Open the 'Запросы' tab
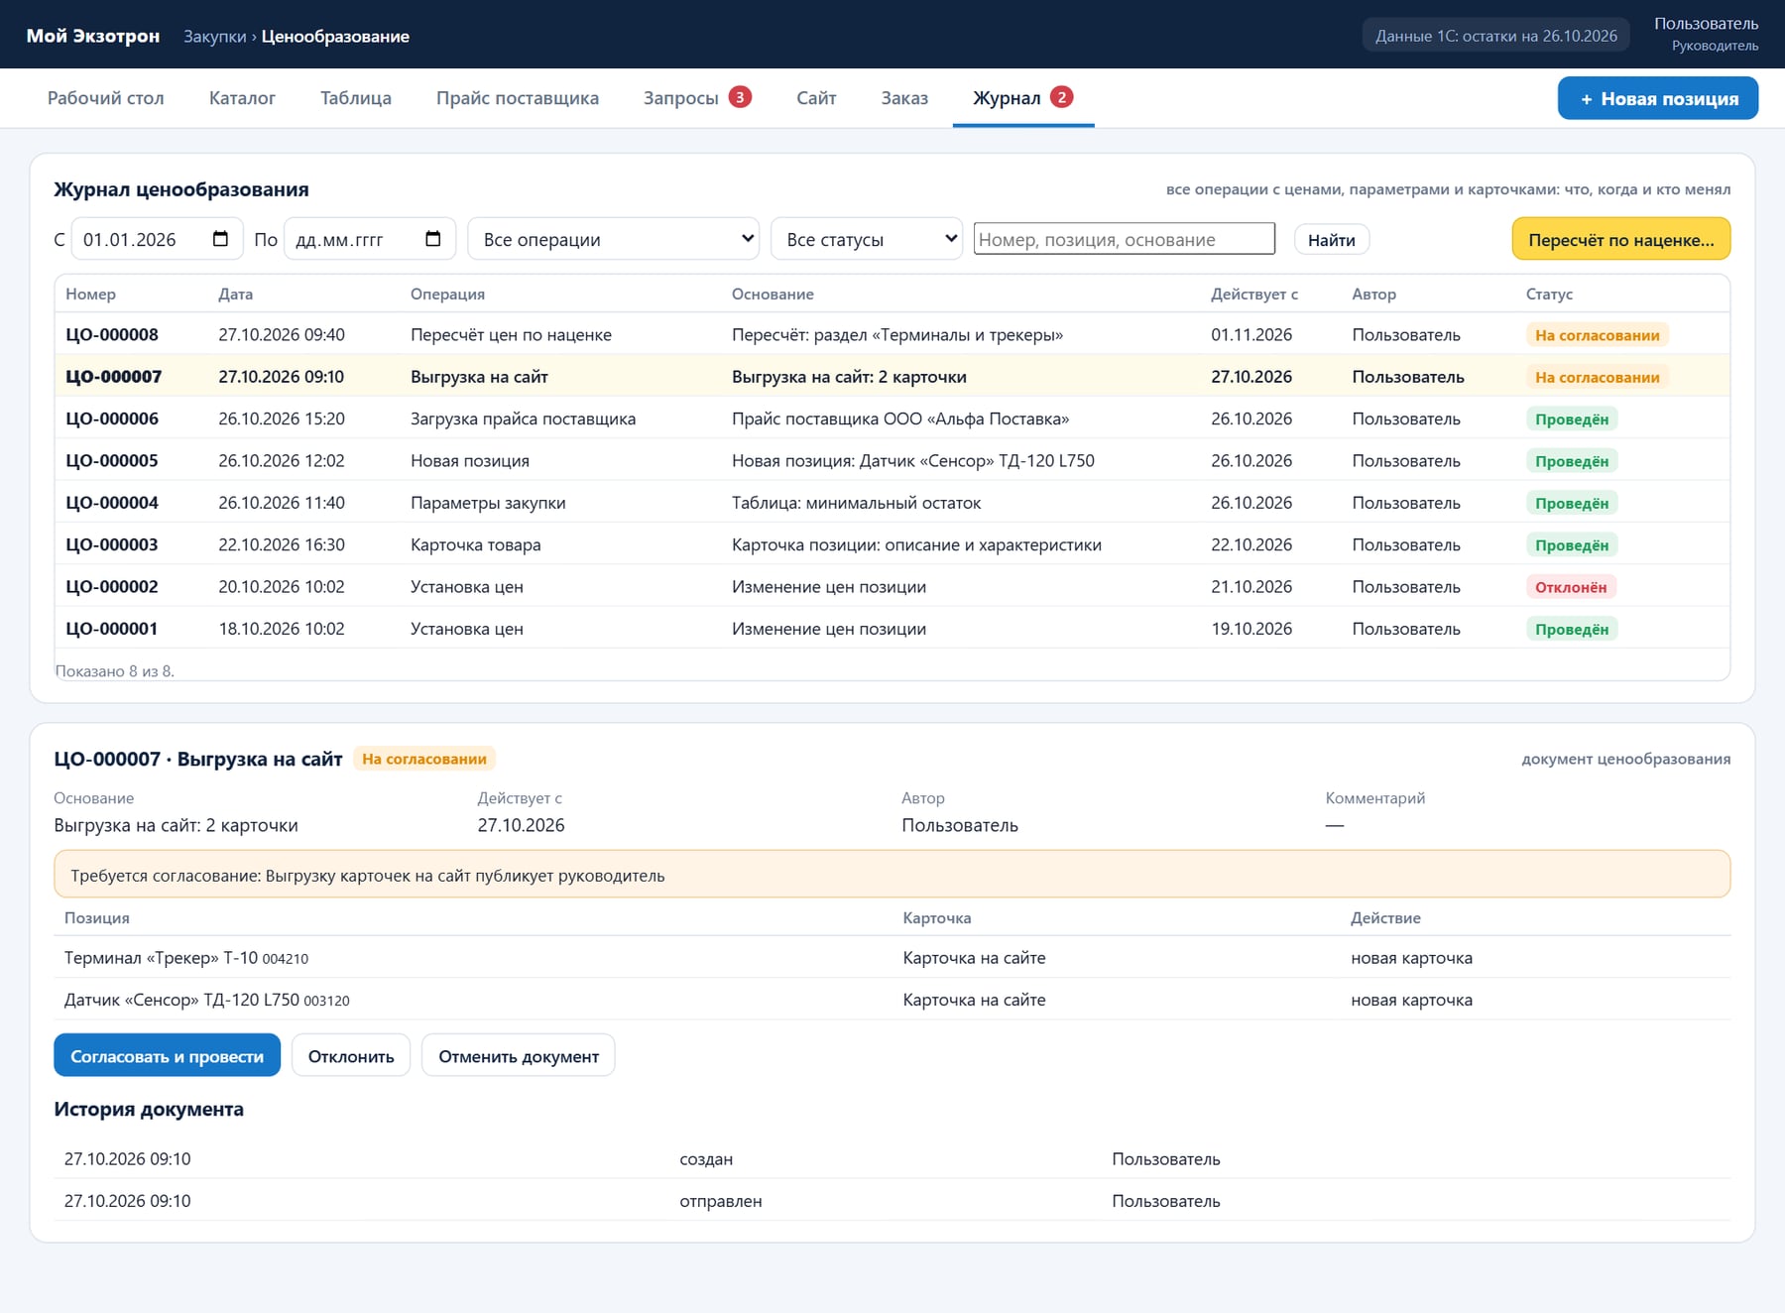This screenshot has width=1785, height=1313. coord(697,98)
